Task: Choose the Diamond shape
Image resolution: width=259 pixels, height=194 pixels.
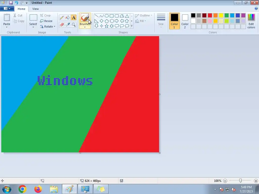Action: 102,21
